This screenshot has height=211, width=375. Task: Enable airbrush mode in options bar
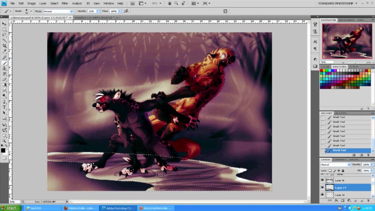point(126,11)
